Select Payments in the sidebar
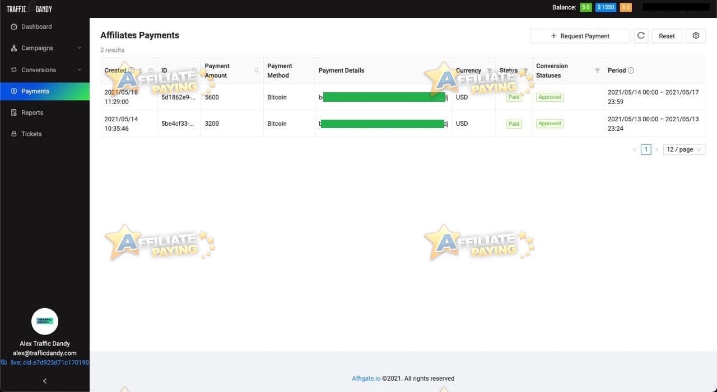The width and height of the screenshot is (717, 392). coord(45,91)
